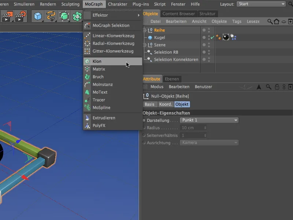Open the Basis attribute tab
The image size is (293, 220).
click(x=149, y=104)
